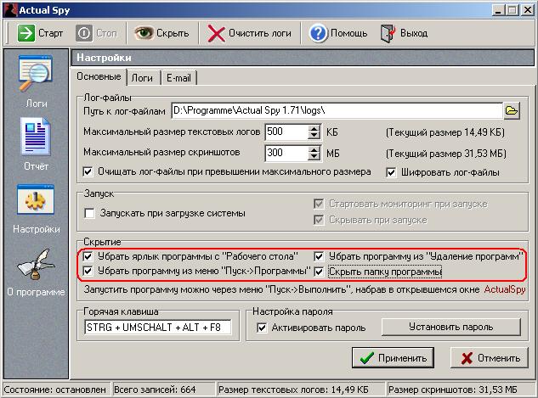Click the door icon for Выход

(x=388, y=34)
